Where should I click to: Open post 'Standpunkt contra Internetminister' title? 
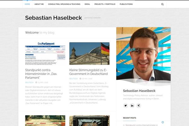click(41, 74)
